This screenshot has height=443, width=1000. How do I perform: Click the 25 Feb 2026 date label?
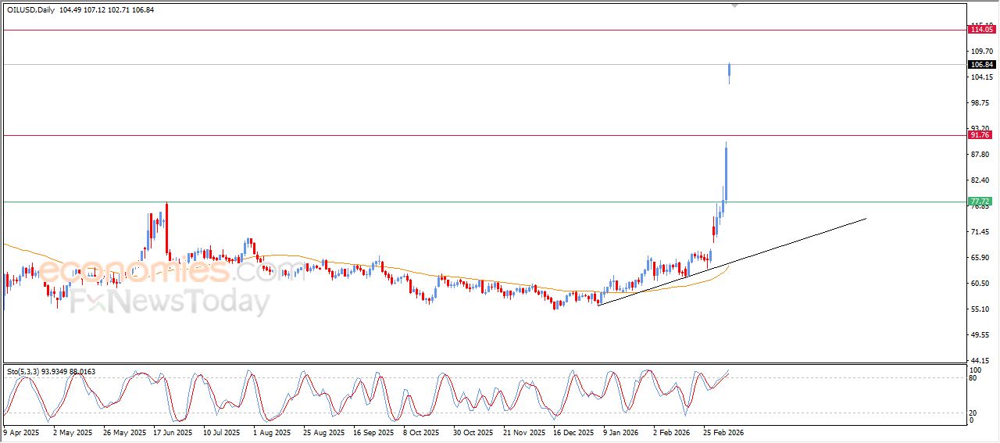click(x=723, y=431)
